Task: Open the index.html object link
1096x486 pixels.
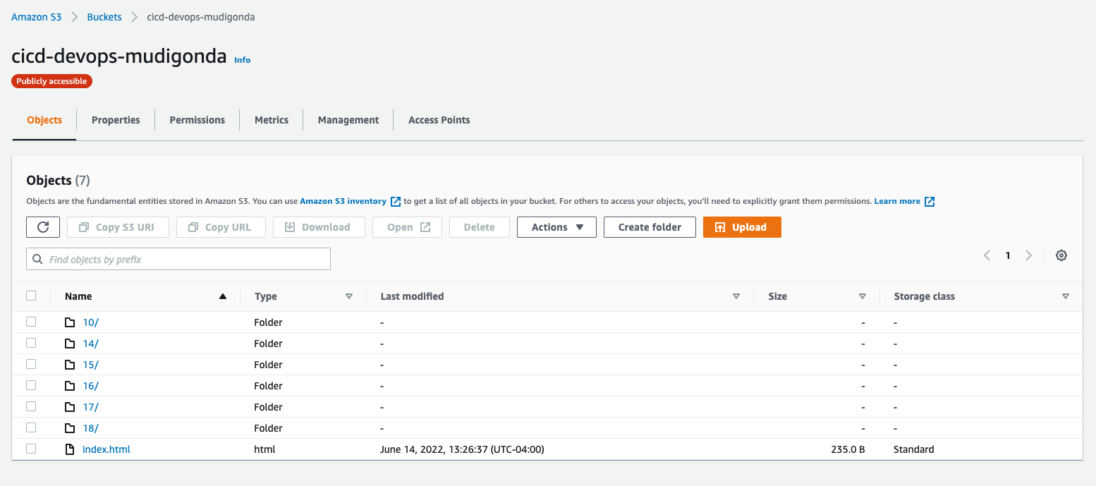Action: click(x=106, y=449)
